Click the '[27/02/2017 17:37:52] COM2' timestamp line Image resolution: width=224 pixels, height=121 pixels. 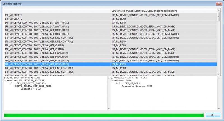tap(129, 78)
